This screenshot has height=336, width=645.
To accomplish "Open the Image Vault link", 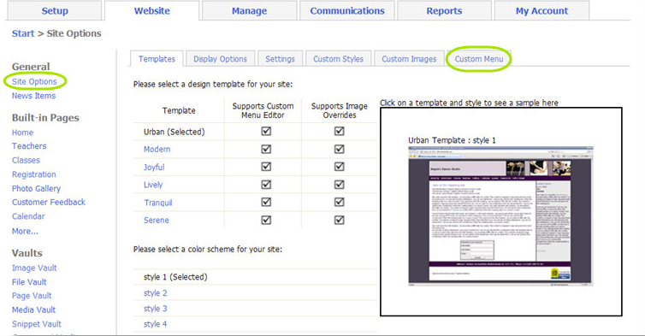I will click(x=34, y=268).
